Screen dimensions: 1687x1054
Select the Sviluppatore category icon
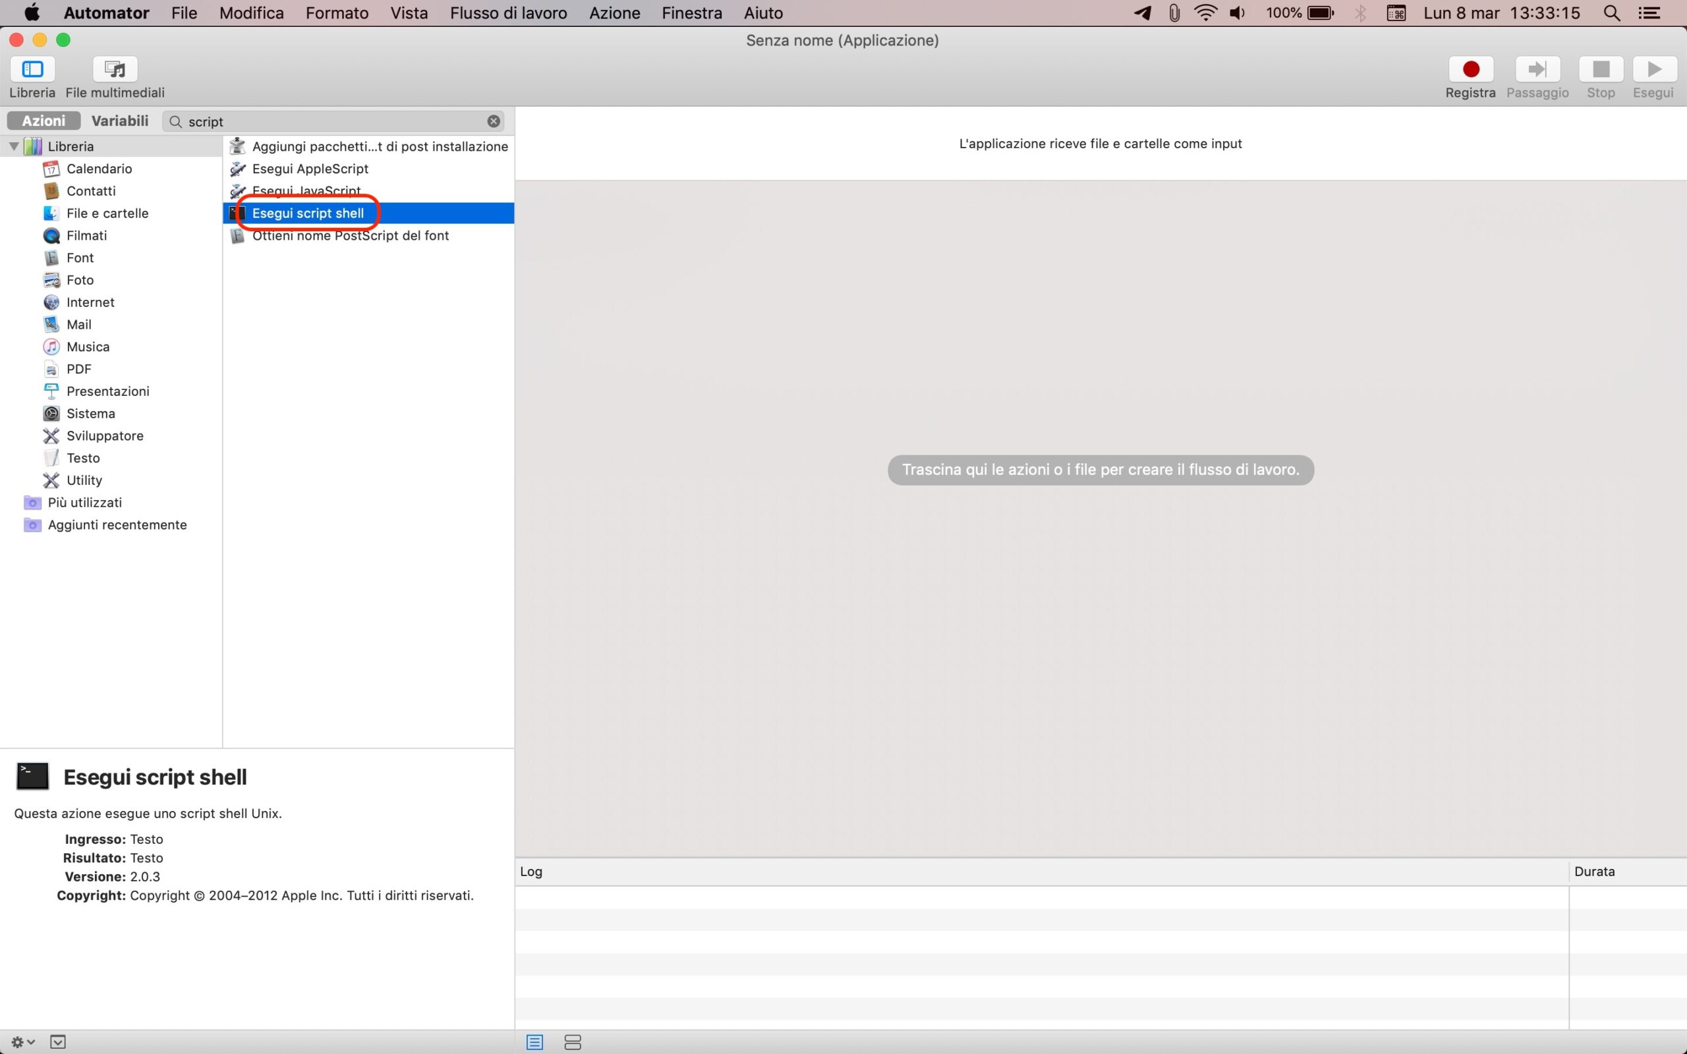coord(51,435)
